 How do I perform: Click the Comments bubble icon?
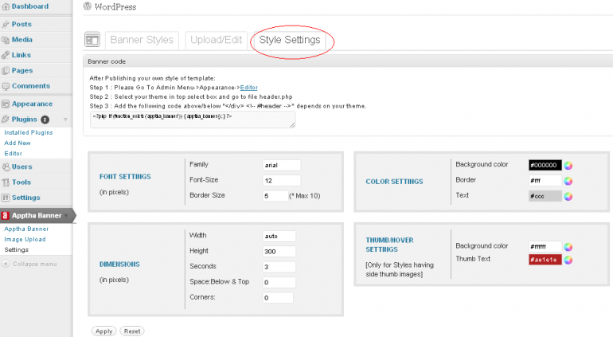[6, 86]
